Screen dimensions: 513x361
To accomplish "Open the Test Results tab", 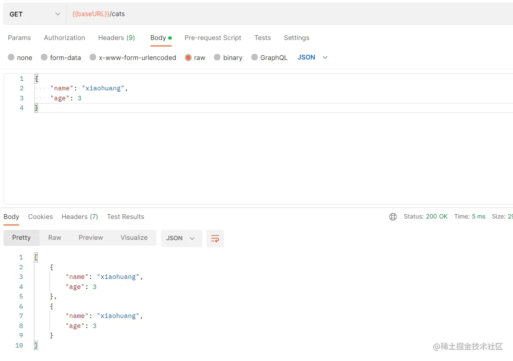I will tap(126, 217).
